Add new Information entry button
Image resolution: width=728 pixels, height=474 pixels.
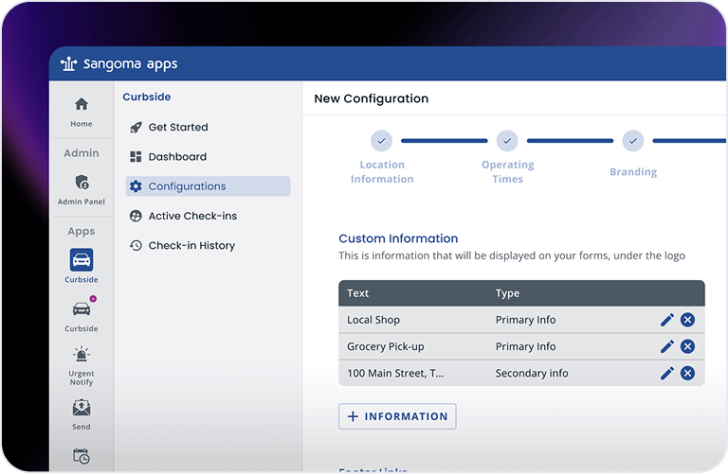(x=397, y=416)
